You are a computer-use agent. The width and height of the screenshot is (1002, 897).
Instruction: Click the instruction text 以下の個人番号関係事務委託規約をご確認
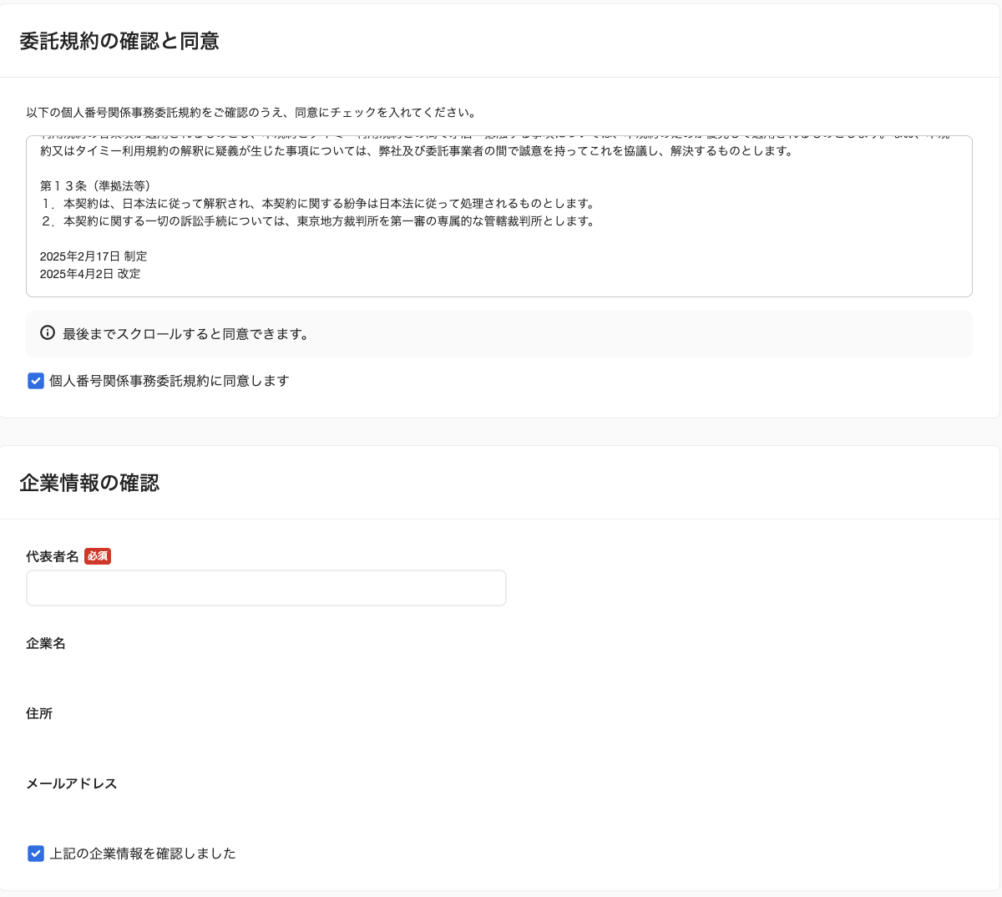(251, 112)
